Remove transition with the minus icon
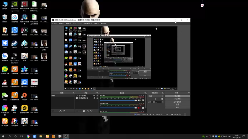Viewport: 248px width, 139px height. tap(159, 99)
